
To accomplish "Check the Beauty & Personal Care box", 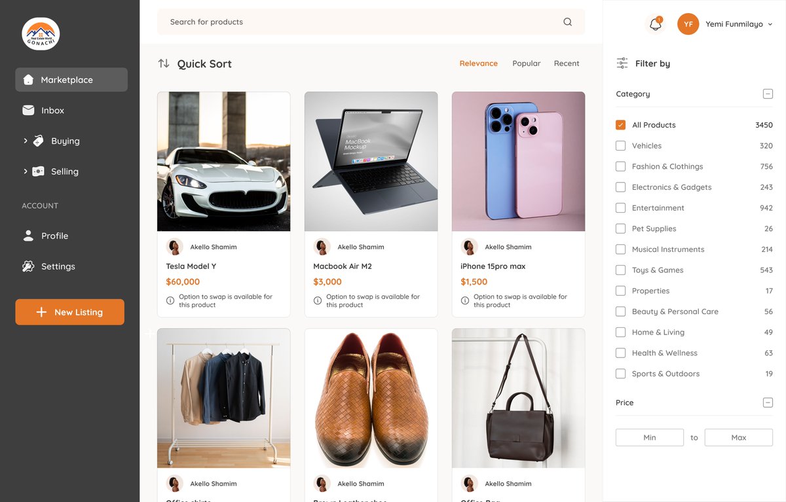I will point(621,312).
